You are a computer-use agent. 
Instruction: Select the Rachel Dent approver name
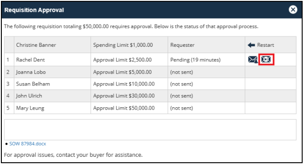point(30,60)
